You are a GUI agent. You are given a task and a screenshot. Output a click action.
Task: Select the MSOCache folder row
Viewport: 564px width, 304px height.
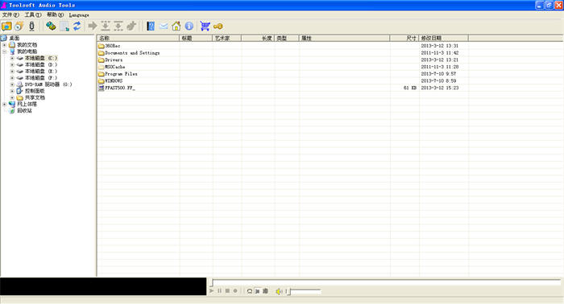(114, 67)
